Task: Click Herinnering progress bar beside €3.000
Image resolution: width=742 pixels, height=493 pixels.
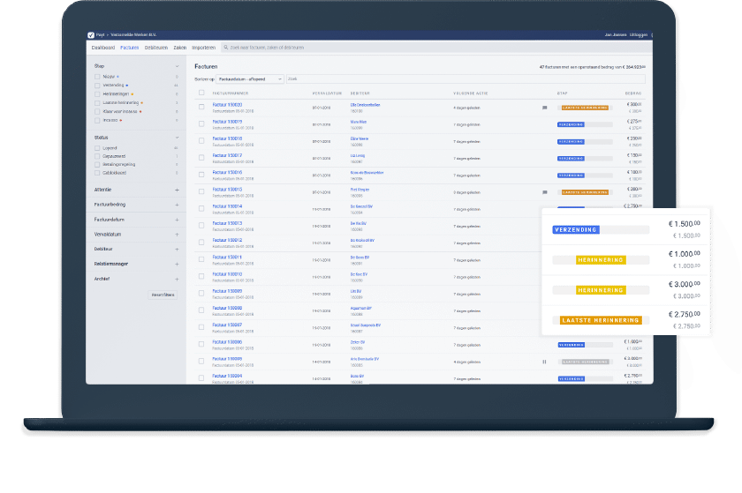Action: (601, 290)
